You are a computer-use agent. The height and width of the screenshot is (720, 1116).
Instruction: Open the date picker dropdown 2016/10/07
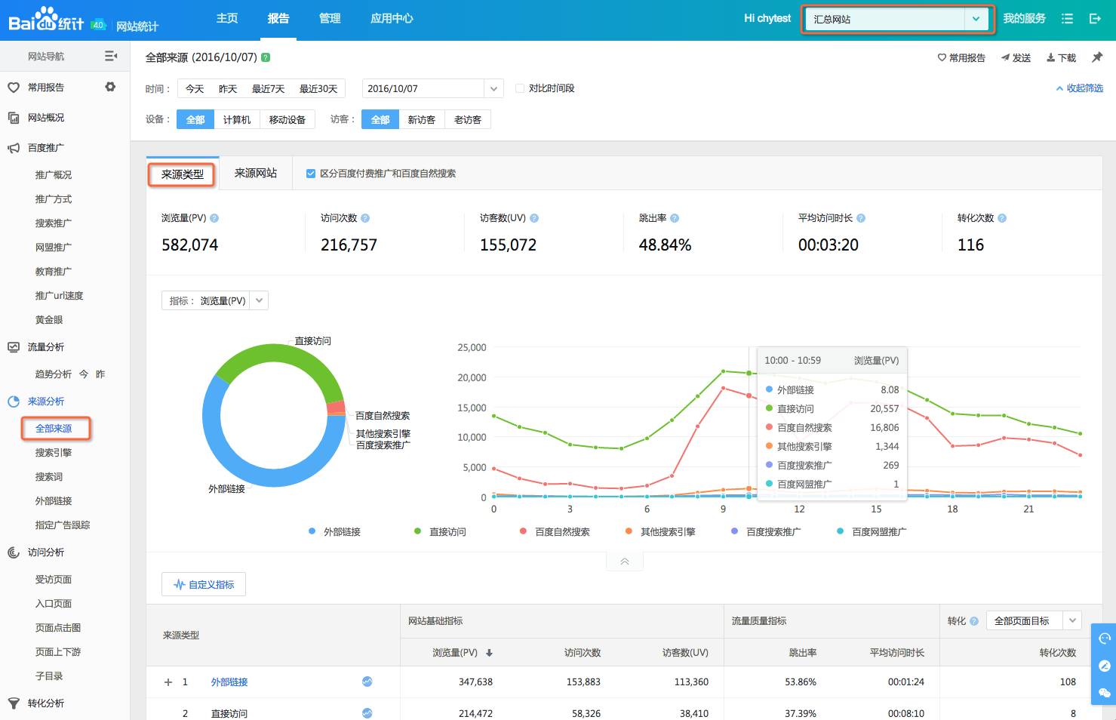tap(493, 89)
